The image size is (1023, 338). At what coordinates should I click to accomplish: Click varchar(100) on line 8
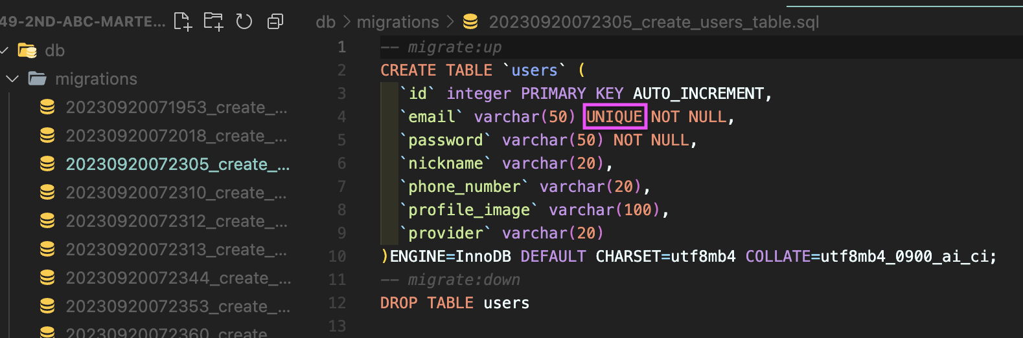click(x=604, y=210)
